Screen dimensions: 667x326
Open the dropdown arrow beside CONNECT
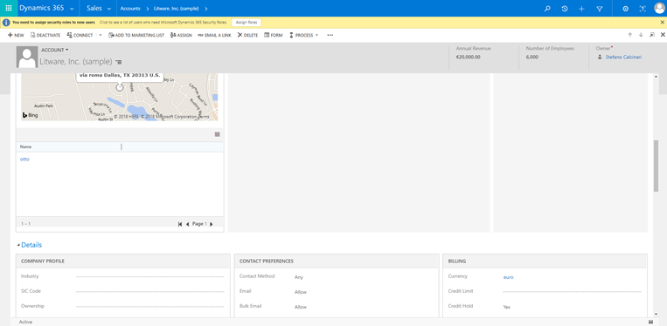[x=101, y=35]
